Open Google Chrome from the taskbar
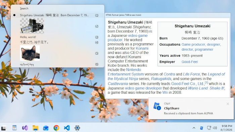The image size is (235, 132). (56, 128)
